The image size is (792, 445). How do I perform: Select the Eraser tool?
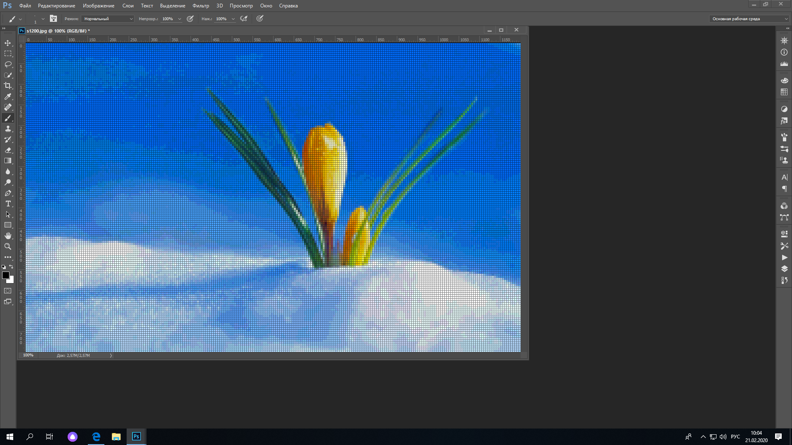(8, 150)
